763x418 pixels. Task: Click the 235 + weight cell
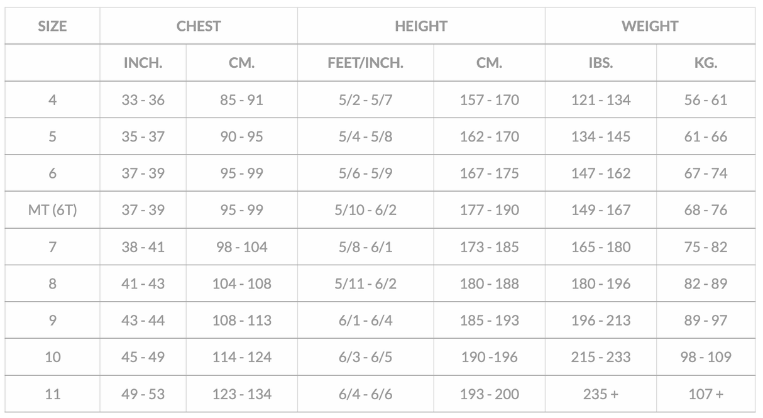(x=600, y=394)
